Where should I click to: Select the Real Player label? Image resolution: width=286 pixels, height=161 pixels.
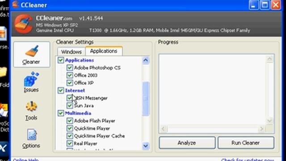pos(85,143)
